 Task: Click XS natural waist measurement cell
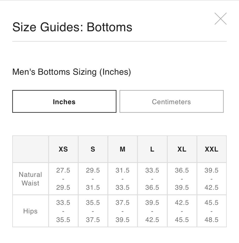click(63, 179)
